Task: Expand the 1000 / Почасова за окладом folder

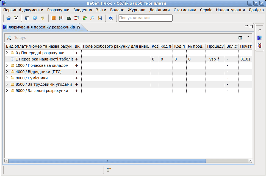Action: (7, 65)
